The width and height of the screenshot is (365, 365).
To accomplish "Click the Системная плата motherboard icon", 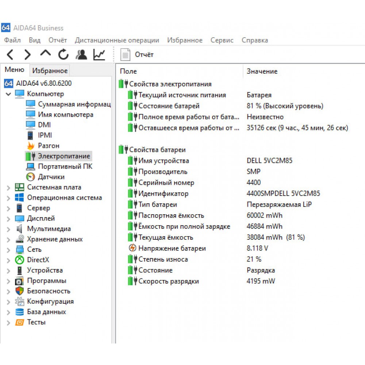I will pyautogui.click(x=20, y=187).
